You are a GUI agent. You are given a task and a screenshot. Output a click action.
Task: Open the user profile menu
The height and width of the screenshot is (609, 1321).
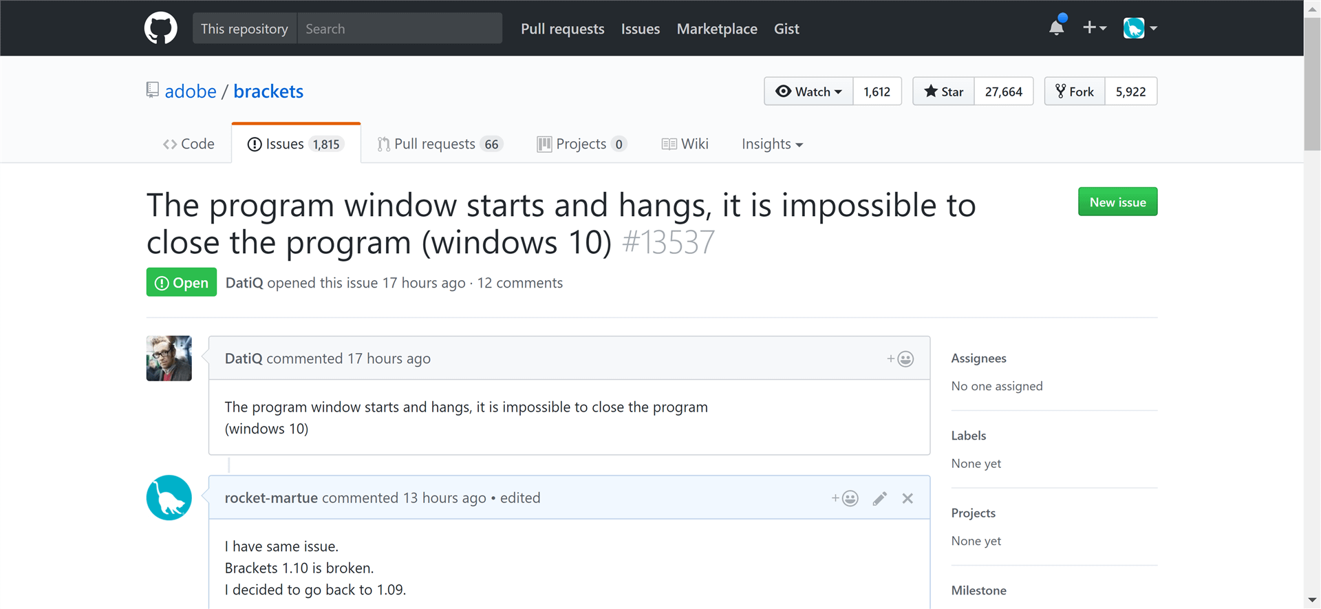coord(1140,28)
